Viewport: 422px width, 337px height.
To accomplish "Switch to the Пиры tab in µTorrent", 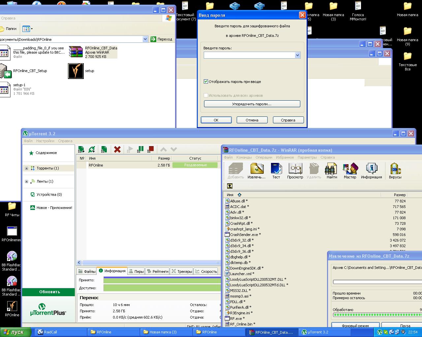I will point(136,271).
